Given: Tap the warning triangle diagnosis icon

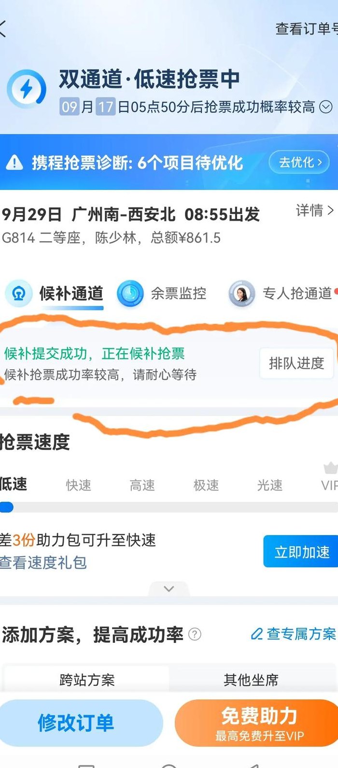Looking at the screenshot, I should point(14,162).
